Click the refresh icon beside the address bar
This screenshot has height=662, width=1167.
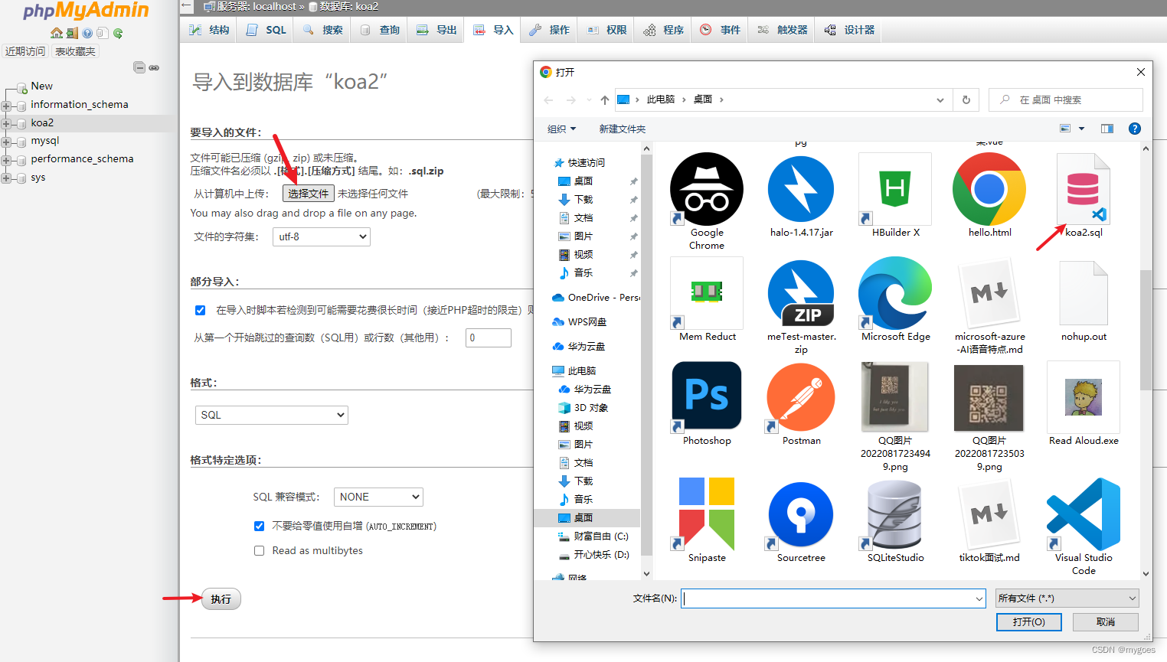965,99
